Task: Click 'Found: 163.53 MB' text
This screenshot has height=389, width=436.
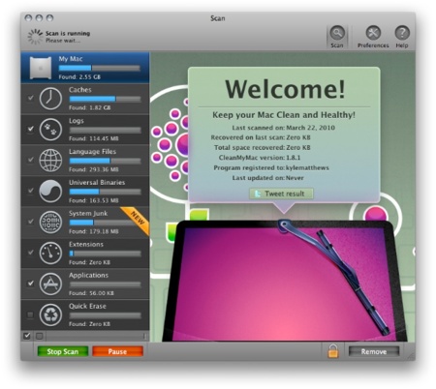Action: [x=94, y=200]
